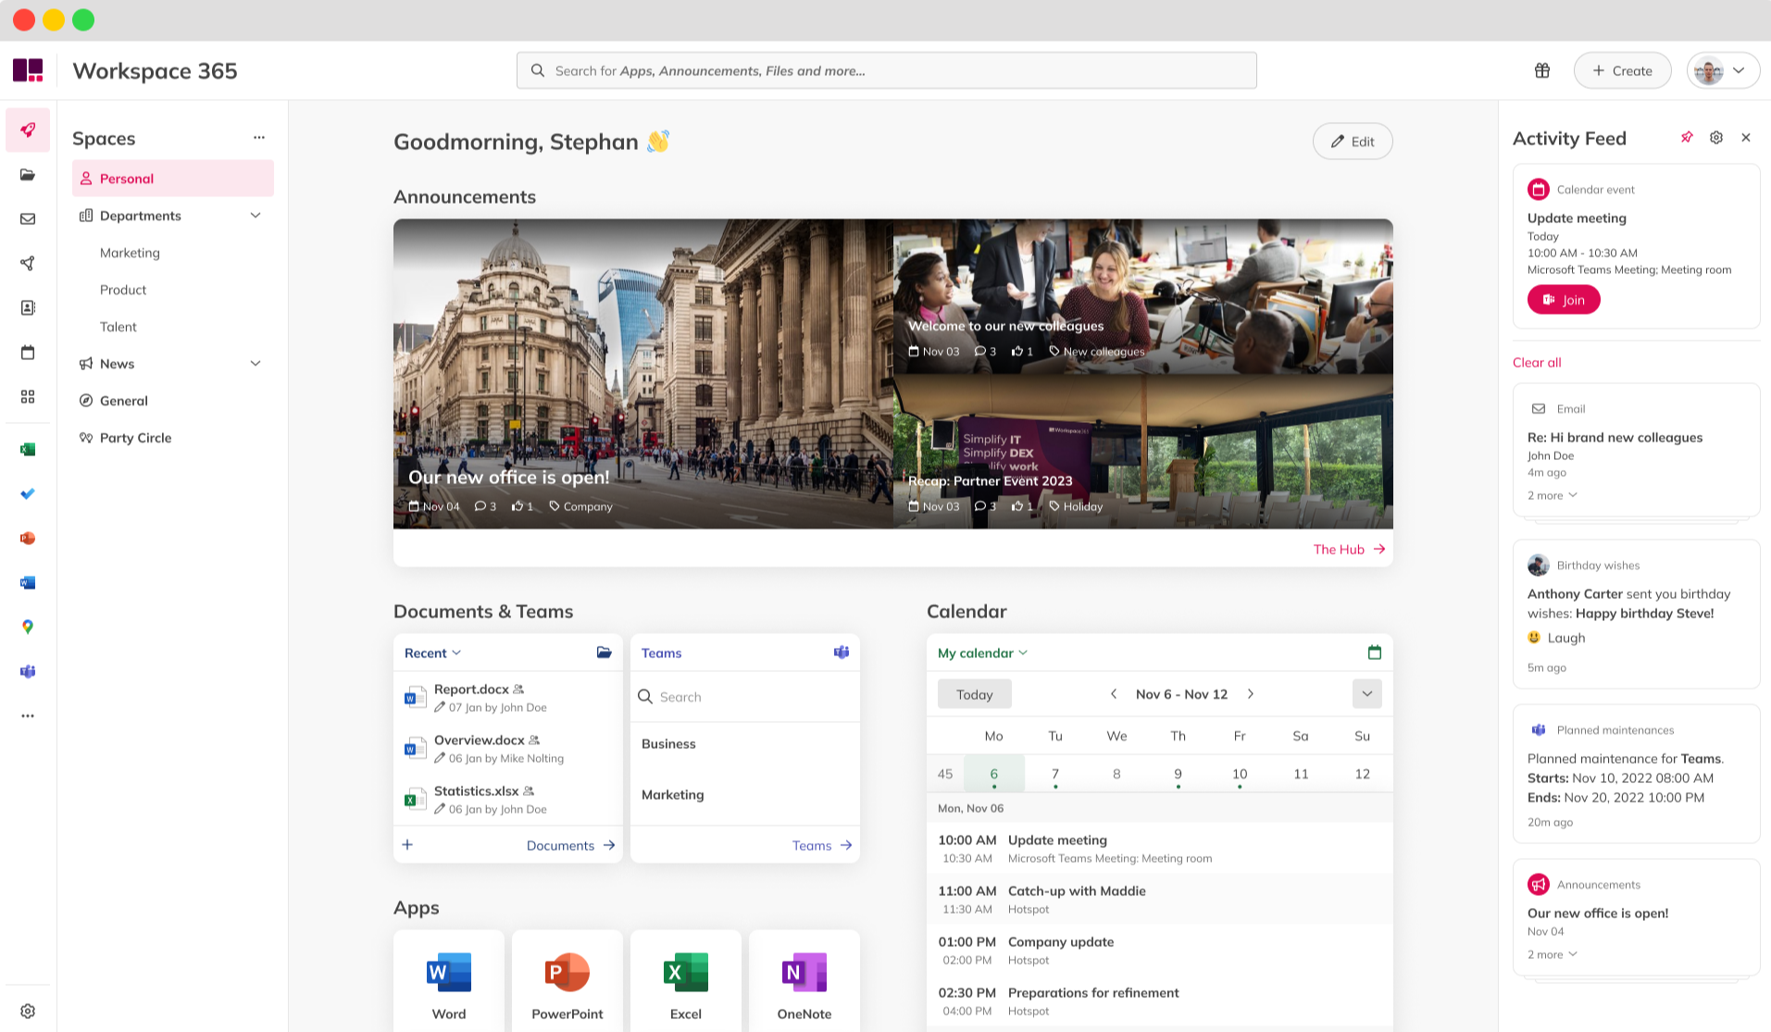Launch Word from the left sidebar
Screen dimensions: 1771x1032
pos(28,582)
